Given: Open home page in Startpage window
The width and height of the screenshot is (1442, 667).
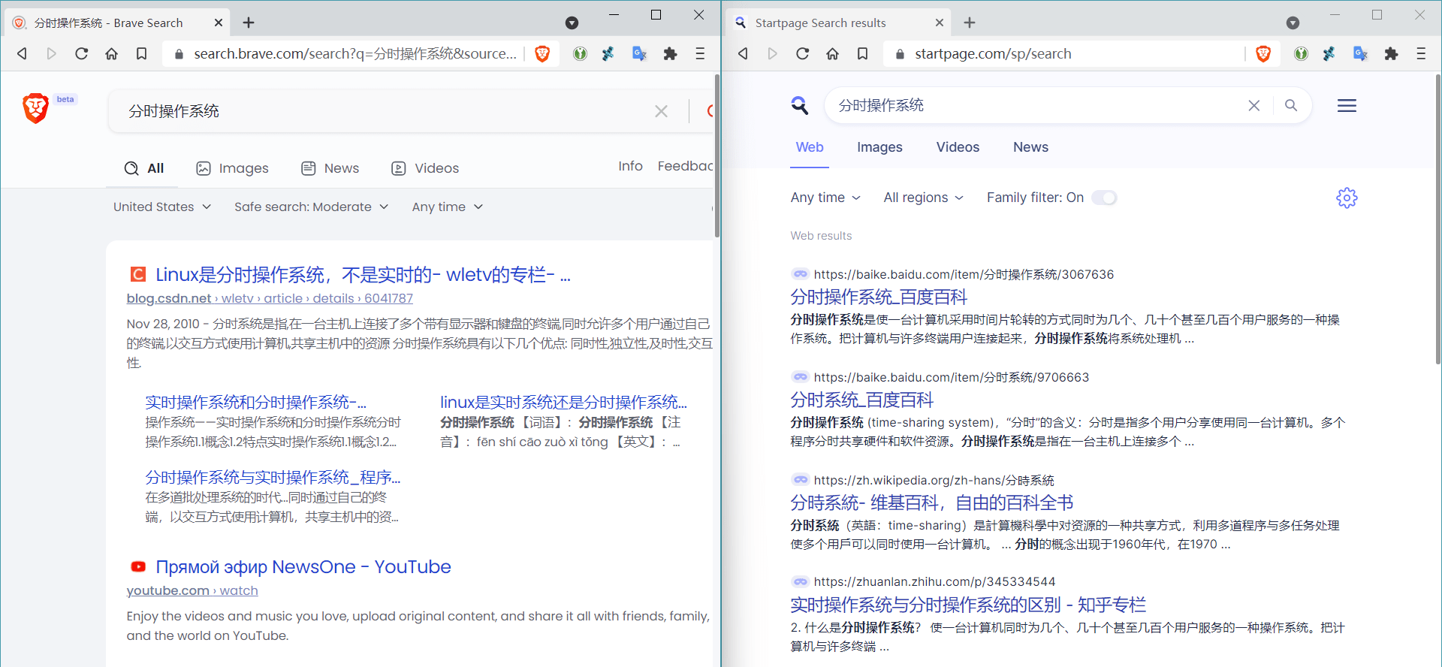Looking at the screenshot, I should (x=833, y=53).
